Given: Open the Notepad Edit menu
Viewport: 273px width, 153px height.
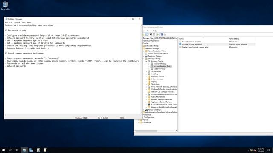Looking at the screenshot, I should click(11, 23).
